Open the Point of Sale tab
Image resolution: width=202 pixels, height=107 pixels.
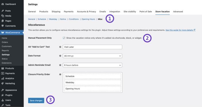145,11
